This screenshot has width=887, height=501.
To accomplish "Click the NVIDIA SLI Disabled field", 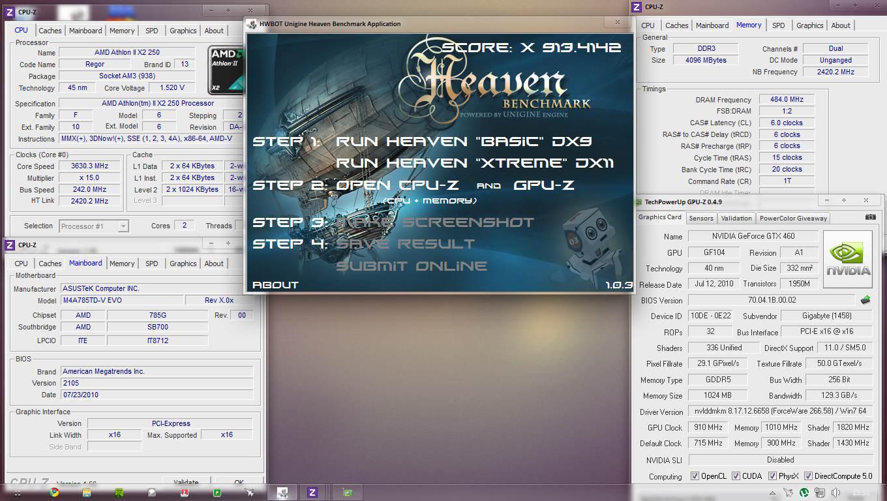I will (x=780, y=460).
